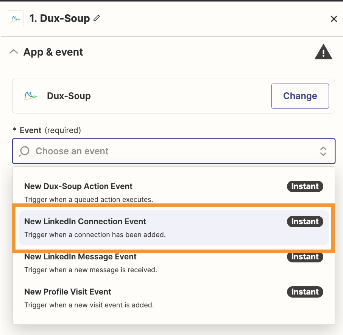343x335 pixels.
Task: Click the warning triangle icon
Action: pyautogui.click(x=323, y=52)
